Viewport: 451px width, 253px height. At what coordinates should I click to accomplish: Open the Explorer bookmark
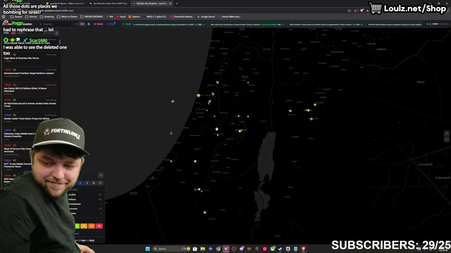pyautogui.click(x=134, y=17)
